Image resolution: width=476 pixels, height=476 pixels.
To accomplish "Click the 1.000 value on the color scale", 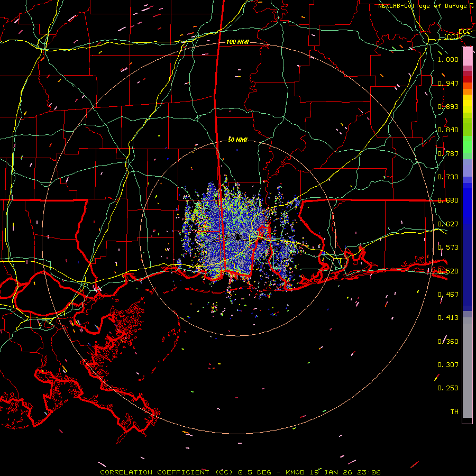I will 448,59.
